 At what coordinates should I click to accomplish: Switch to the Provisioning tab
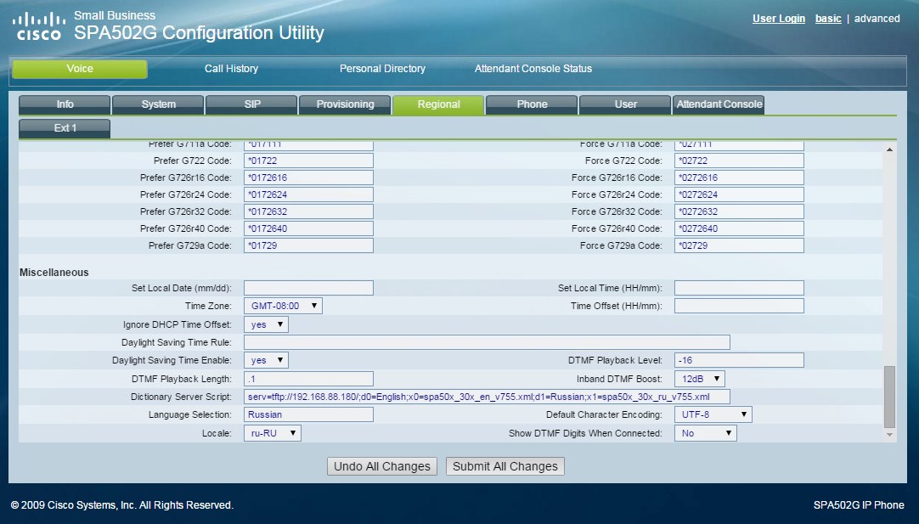pyautogui.click(x=345, y=104)
